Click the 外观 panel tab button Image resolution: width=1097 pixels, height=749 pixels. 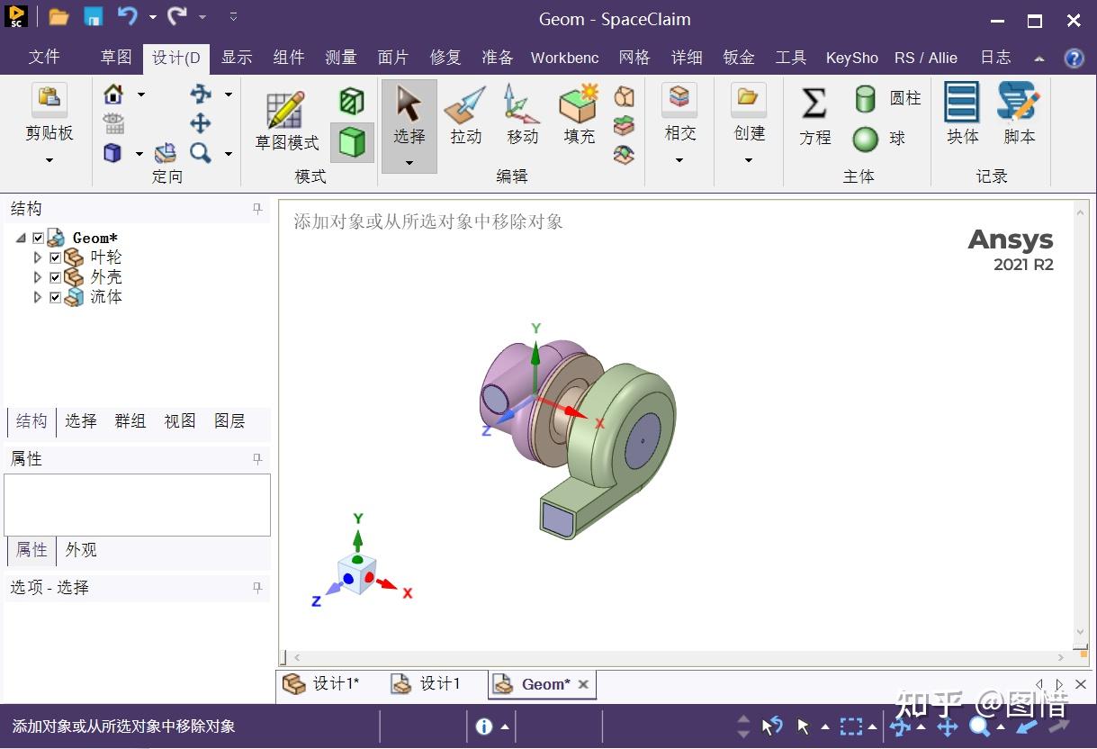tap(80, 550)
